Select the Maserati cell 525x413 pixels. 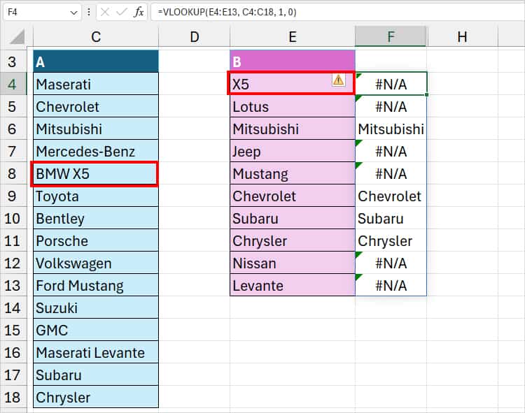96,84
